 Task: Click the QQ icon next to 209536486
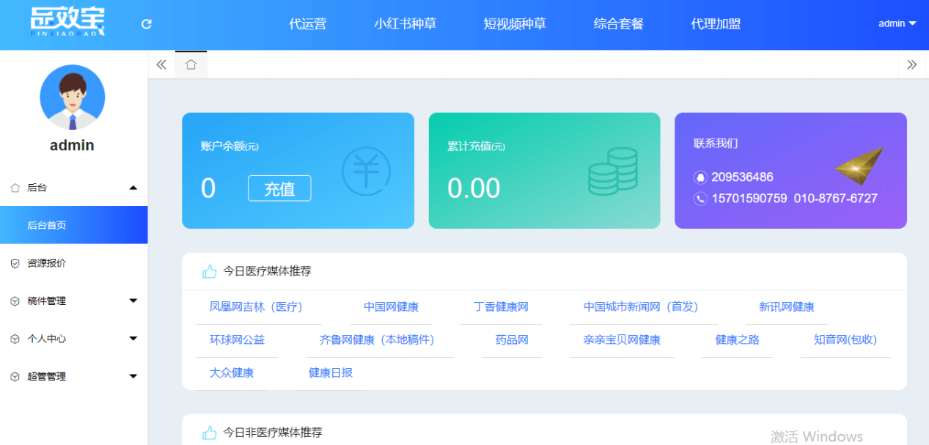click(x=699, y=177)
